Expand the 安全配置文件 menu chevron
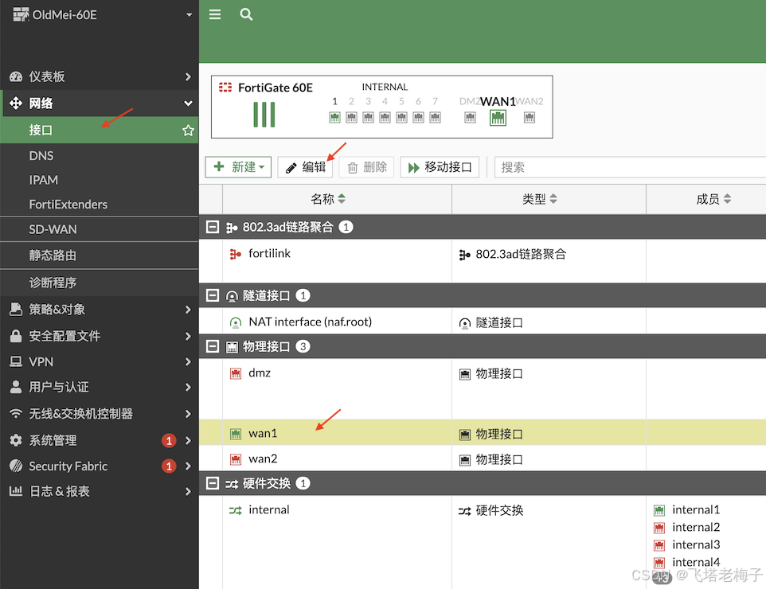This screenshot has height=589, width=766. (188, 336)
